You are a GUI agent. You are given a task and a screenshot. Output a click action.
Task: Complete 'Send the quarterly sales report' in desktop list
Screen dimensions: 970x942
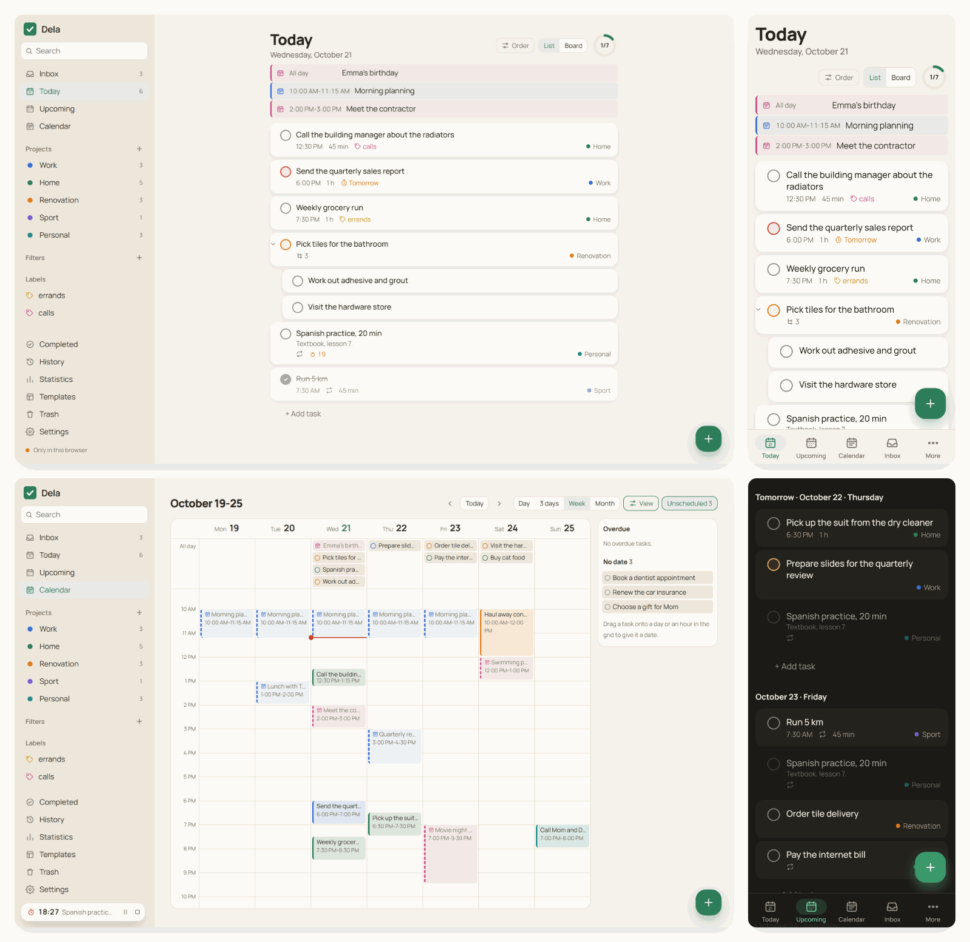(286, 172)
